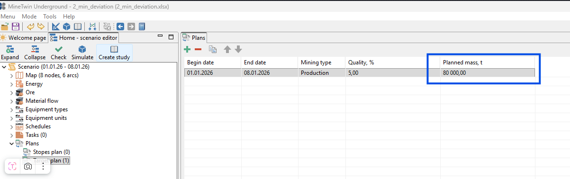Select the Equipment units tree item

pyautogui.click(x=46, y=118)
